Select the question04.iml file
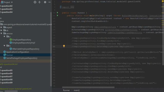Screen dimensions: 164x92 click(x=9, y=64)
